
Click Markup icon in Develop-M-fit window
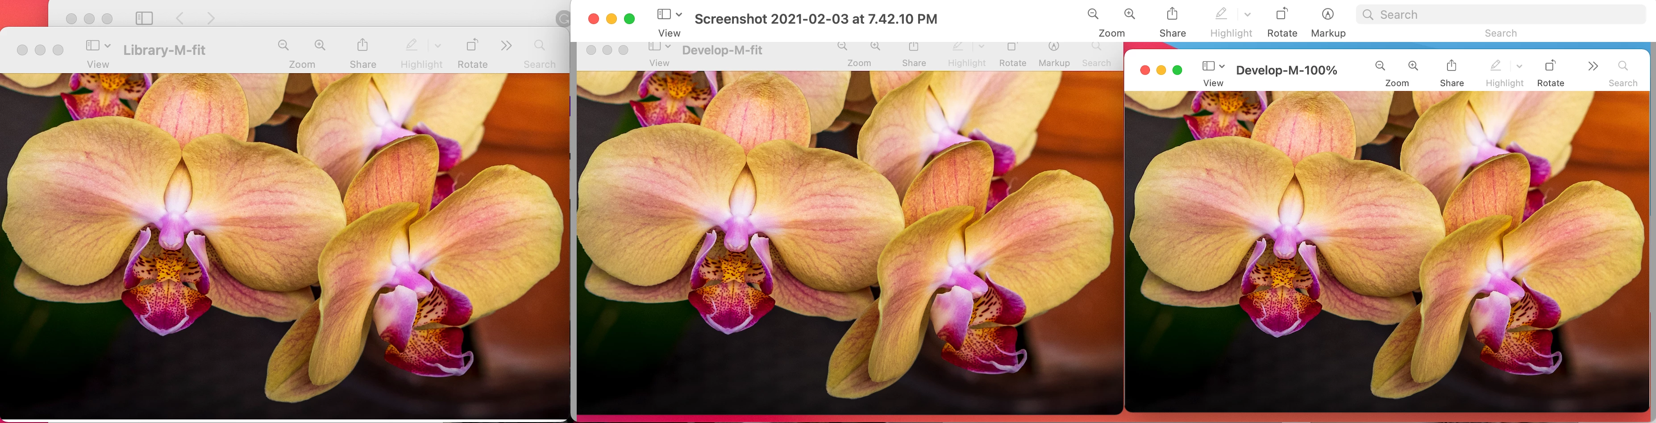click(1054, 46)
